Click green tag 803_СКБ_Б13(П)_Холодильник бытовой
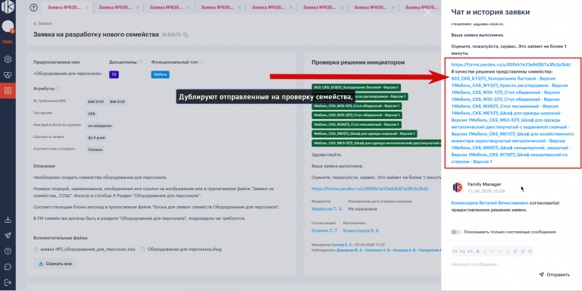This screenshot has height=291, width=582. pos(356,87)
